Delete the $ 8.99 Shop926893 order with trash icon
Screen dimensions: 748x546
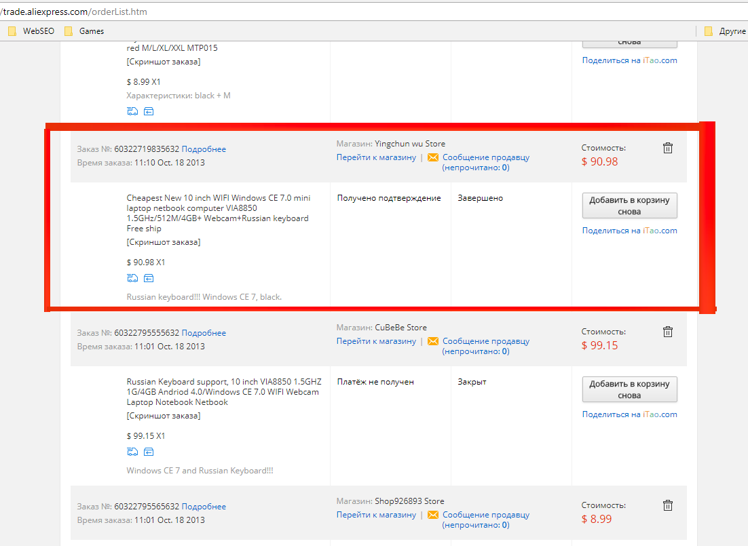click(668, 505)
